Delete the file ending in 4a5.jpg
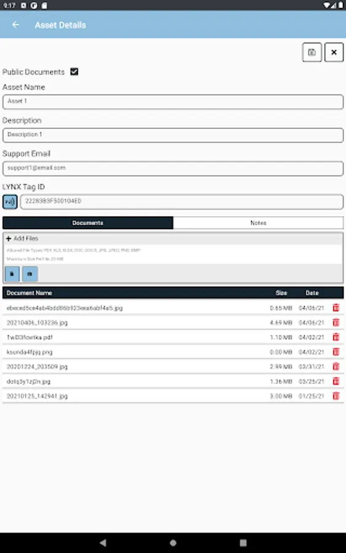Image resolution: width=346 pixels, height=553 pixels. point(336,308)
